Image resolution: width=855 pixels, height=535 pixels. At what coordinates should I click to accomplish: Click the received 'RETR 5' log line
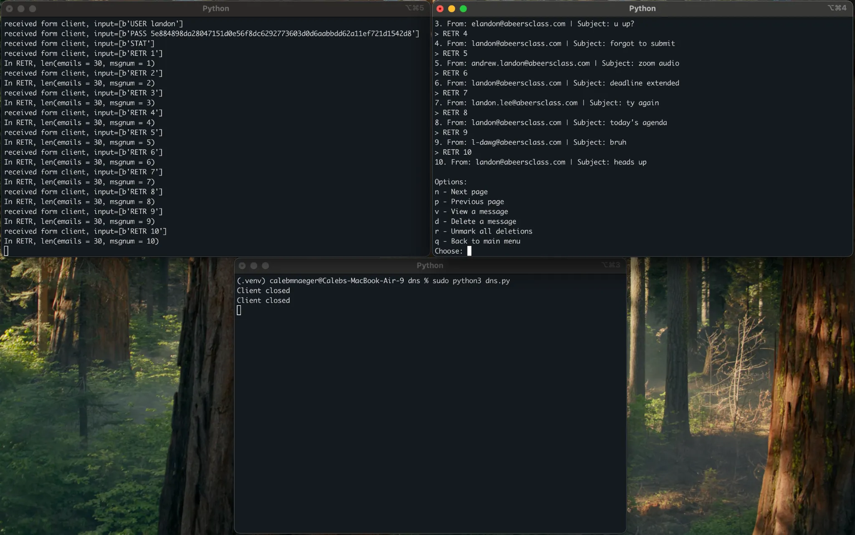click(x=83, y=132)
